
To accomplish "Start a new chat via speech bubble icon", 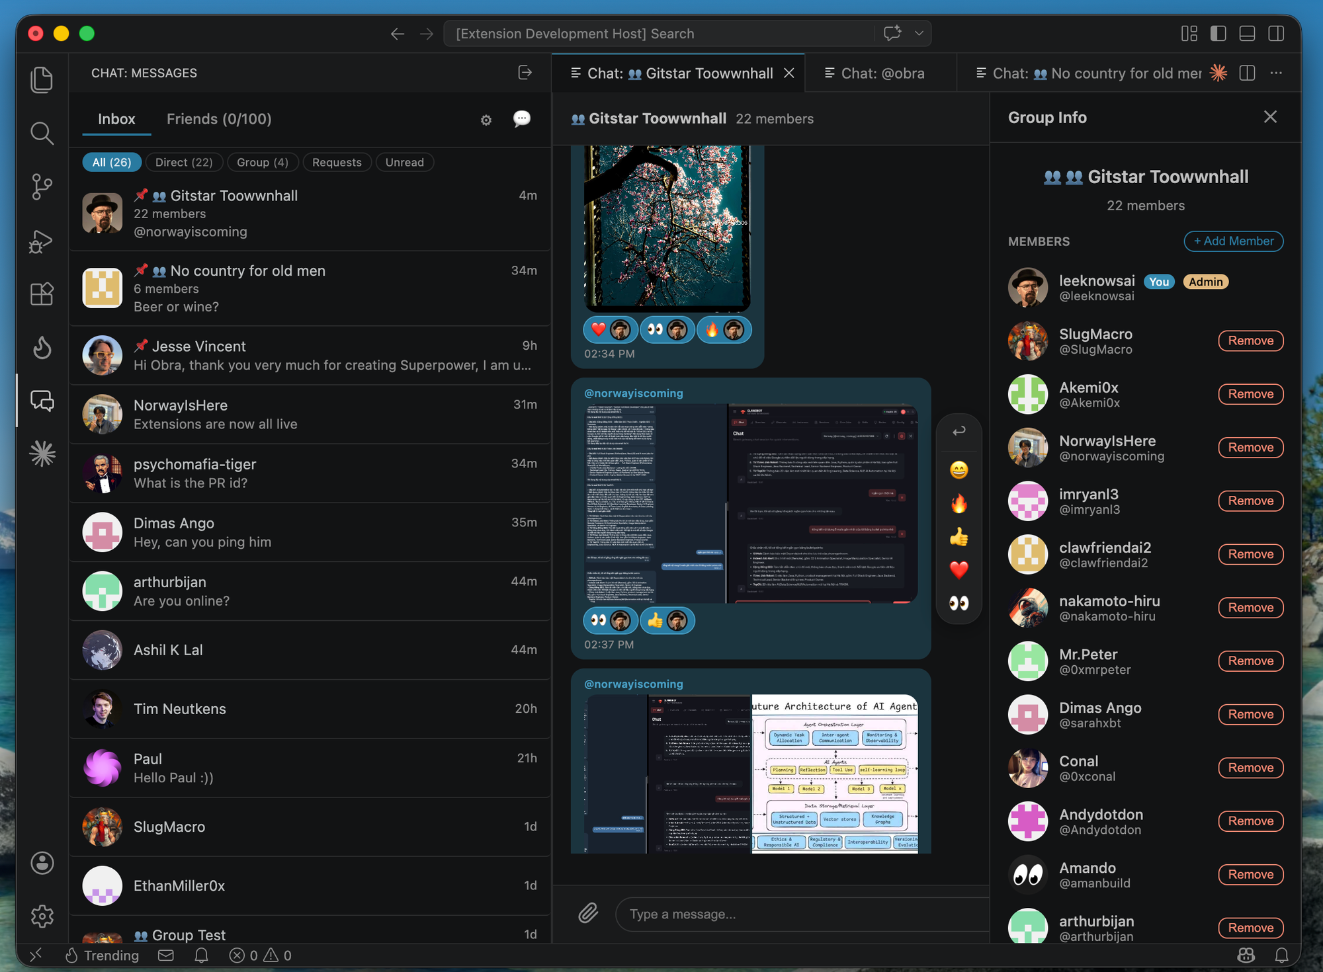I will pyautogui.click(x=522, y=118).
